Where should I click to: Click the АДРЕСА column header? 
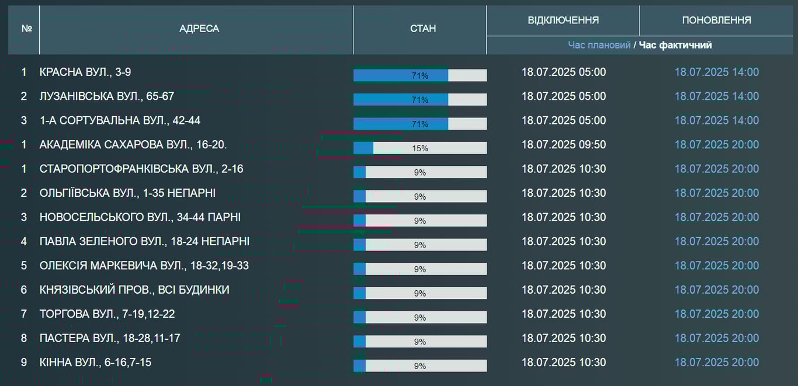click(199, 29)
